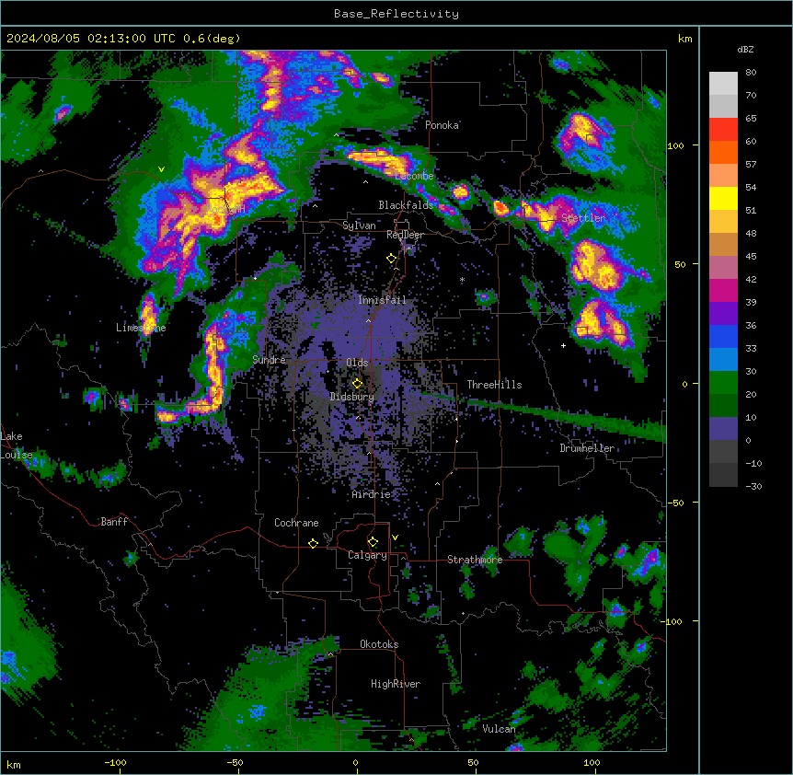The height and width of the screenshot is (775, 793).
Task: Click the 100 tick label on the right axis
Action: (x=675, y=145)
